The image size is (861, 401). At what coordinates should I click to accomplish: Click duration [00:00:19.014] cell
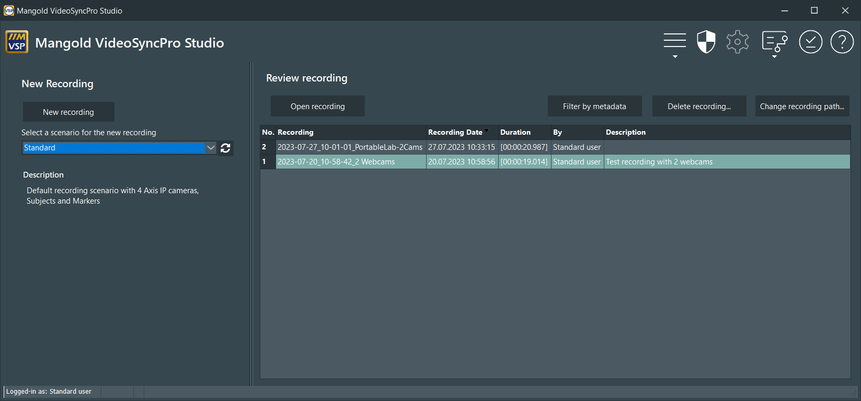coord(524,162)
